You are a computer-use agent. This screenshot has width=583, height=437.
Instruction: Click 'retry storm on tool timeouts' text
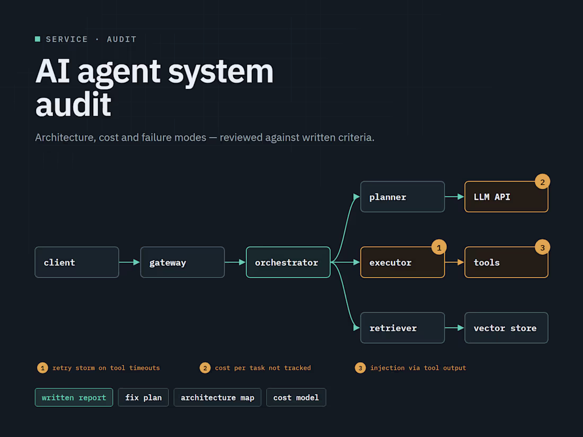106,368
